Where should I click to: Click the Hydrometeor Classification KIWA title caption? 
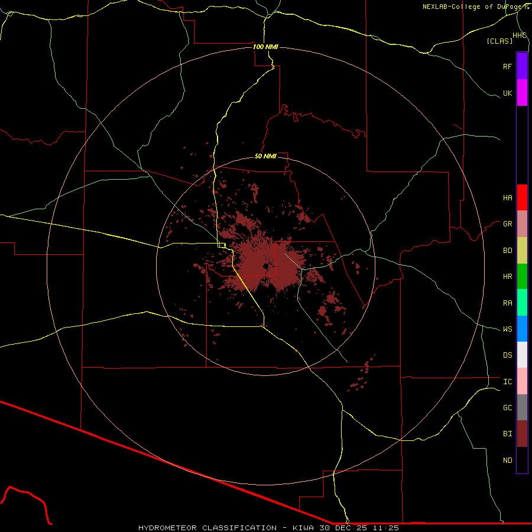tap(268, 528)
